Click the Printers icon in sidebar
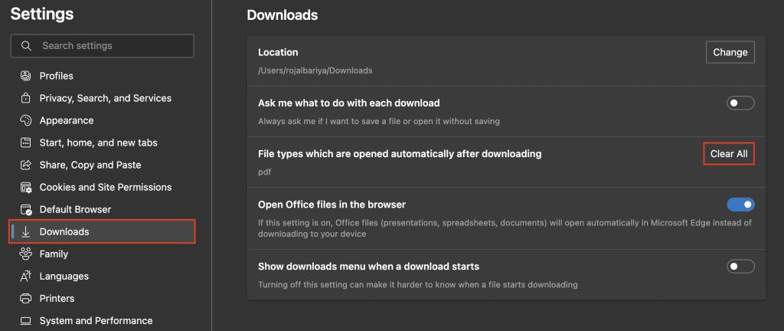This screenshot has width=784, height=331. [25, 299]
